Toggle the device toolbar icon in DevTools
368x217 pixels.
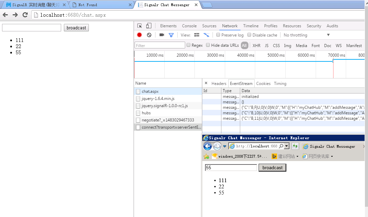pos(149,26)
